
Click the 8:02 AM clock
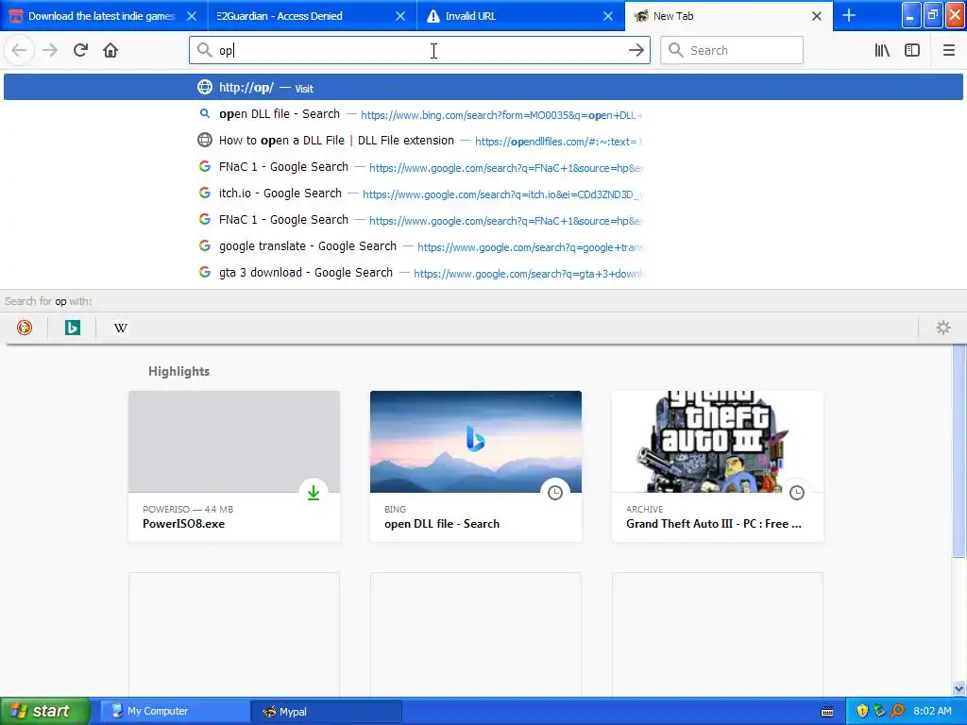(932, 711)
